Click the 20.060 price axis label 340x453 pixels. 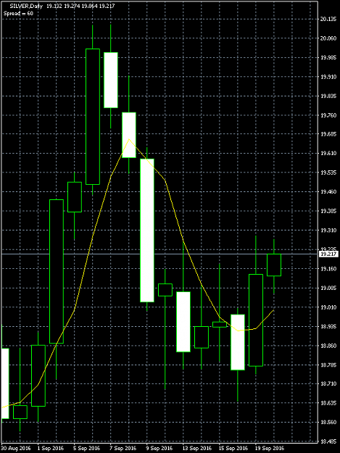(x=328, y=38)
